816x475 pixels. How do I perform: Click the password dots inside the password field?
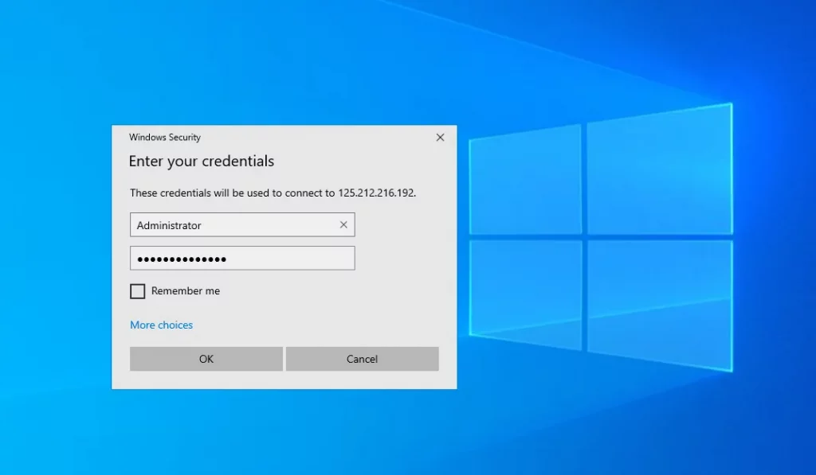(182, 259)
